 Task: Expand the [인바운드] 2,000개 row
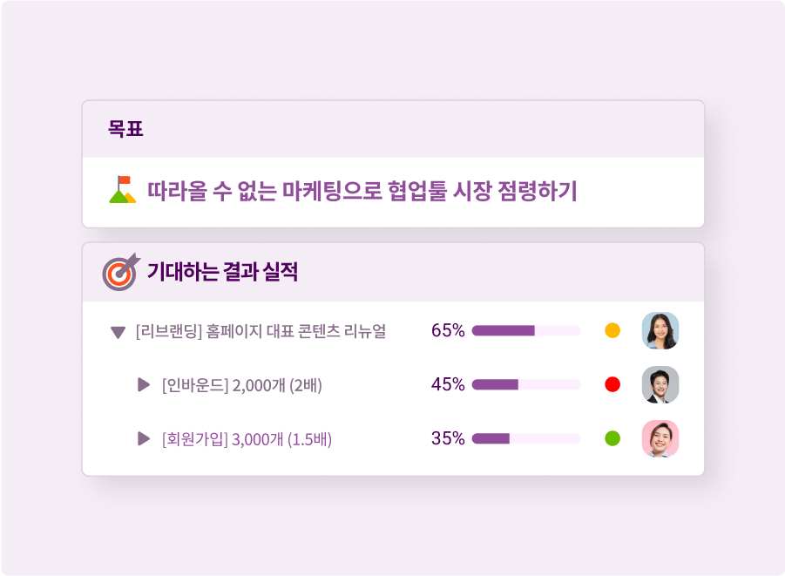144,384
